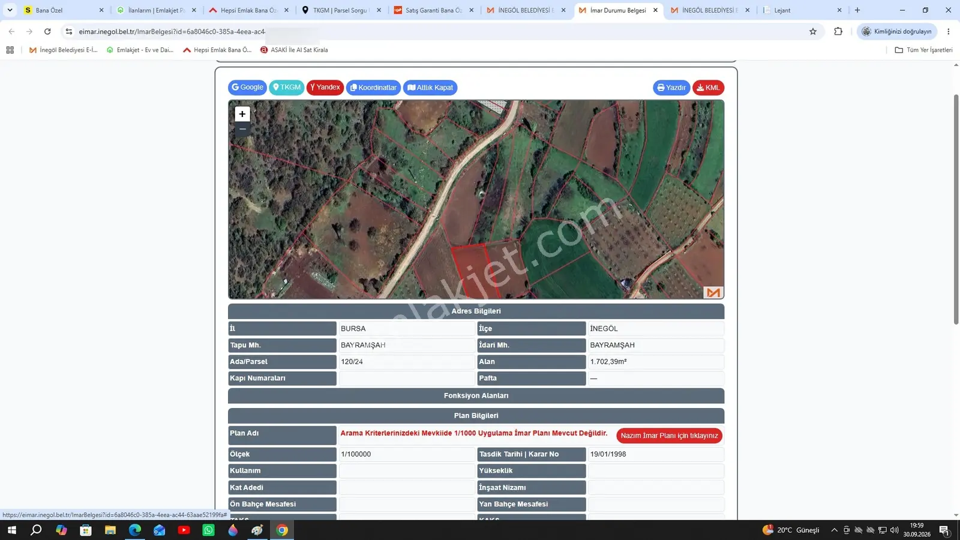This screenshot has height=540, width=960.
Task: Open the Chrome three-dot menu
Action: tap(948, 32)
